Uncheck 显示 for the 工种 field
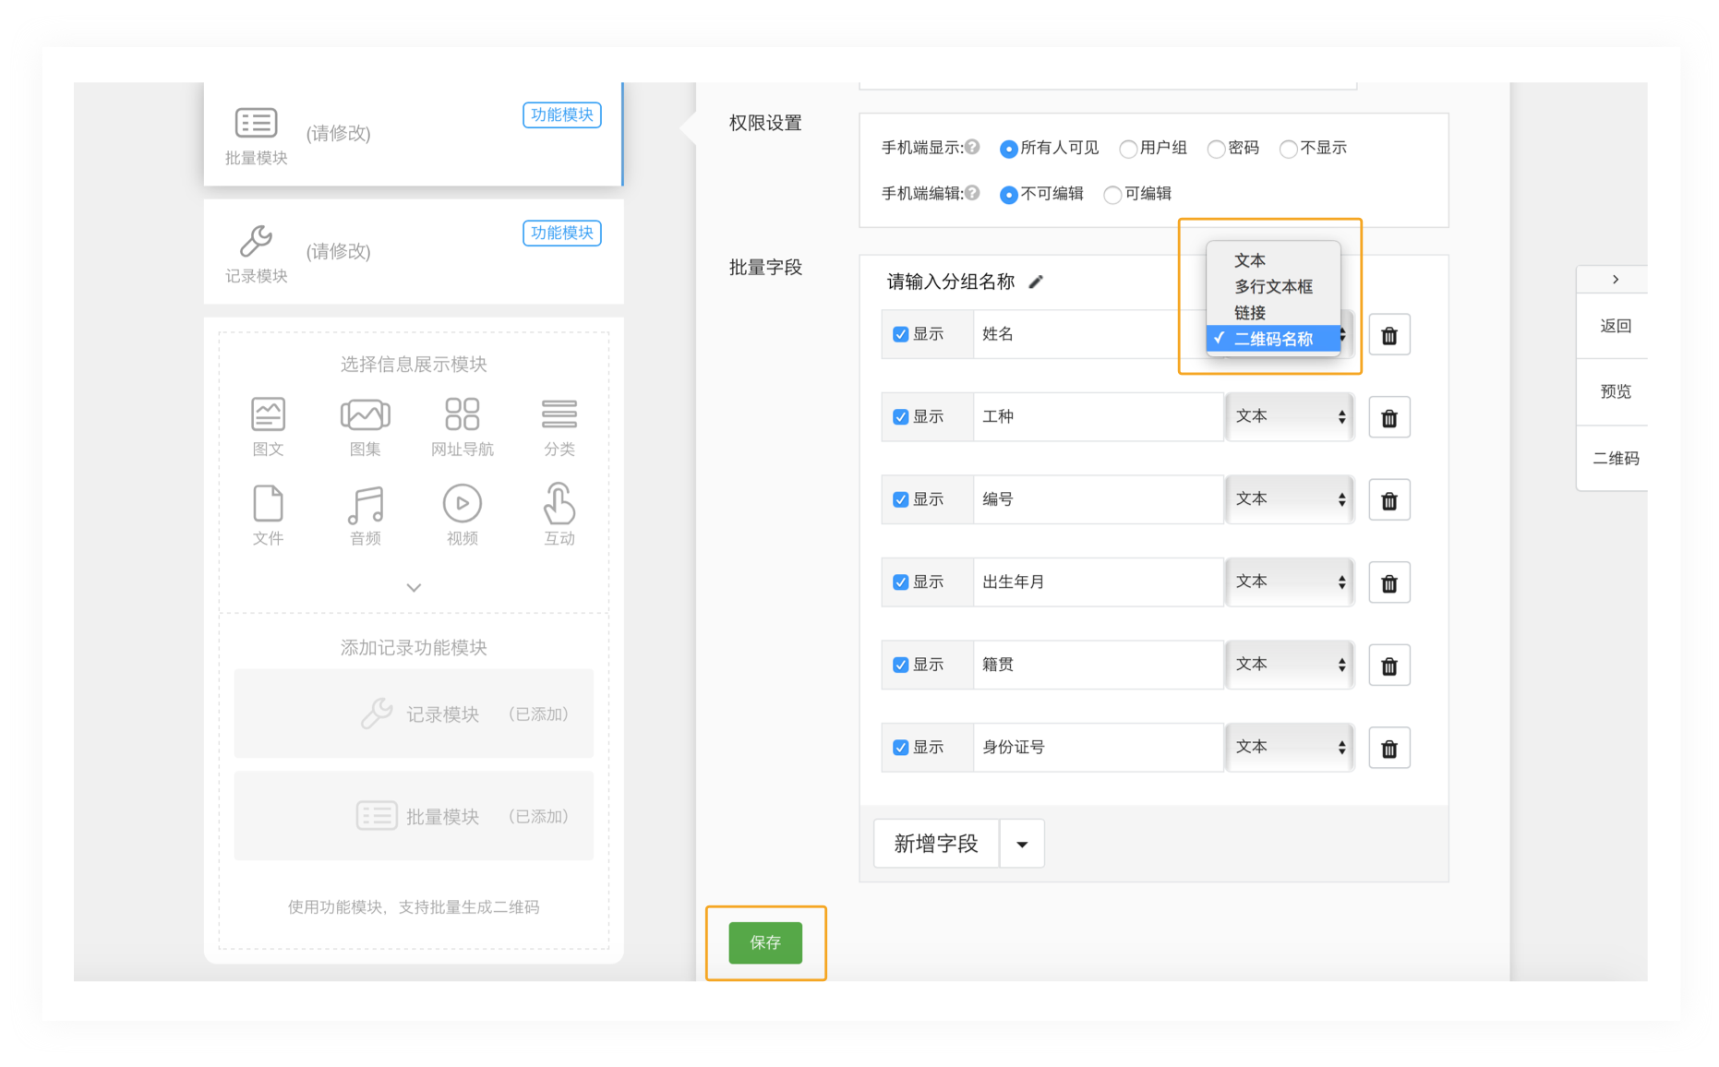Screen dimensions: 1719x1067 901,417
